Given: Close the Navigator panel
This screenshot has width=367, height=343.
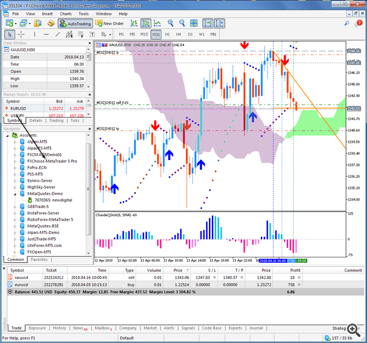Looking at the screenshot, I should 90,129.
